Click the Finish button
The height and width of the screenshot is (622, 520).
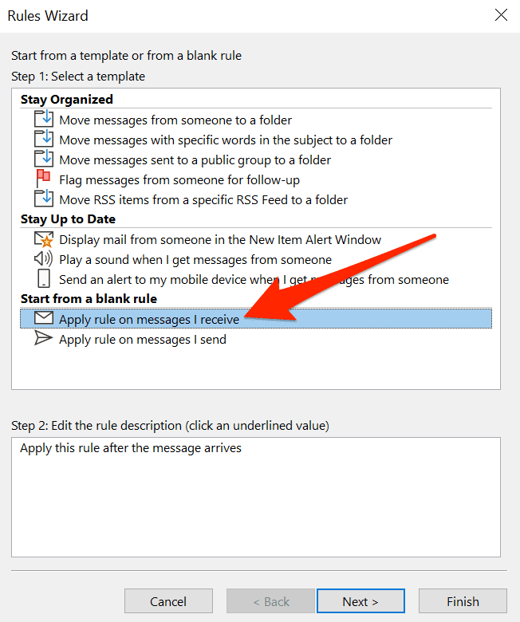463,601
